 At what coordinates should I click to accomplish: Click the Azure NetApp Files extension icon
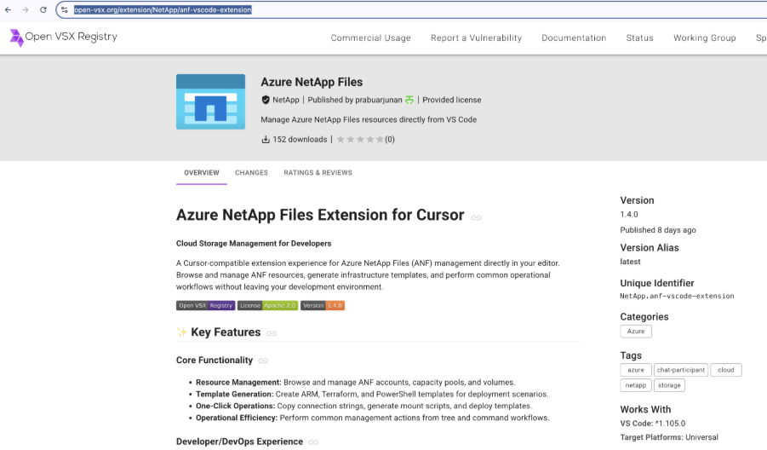210,102
